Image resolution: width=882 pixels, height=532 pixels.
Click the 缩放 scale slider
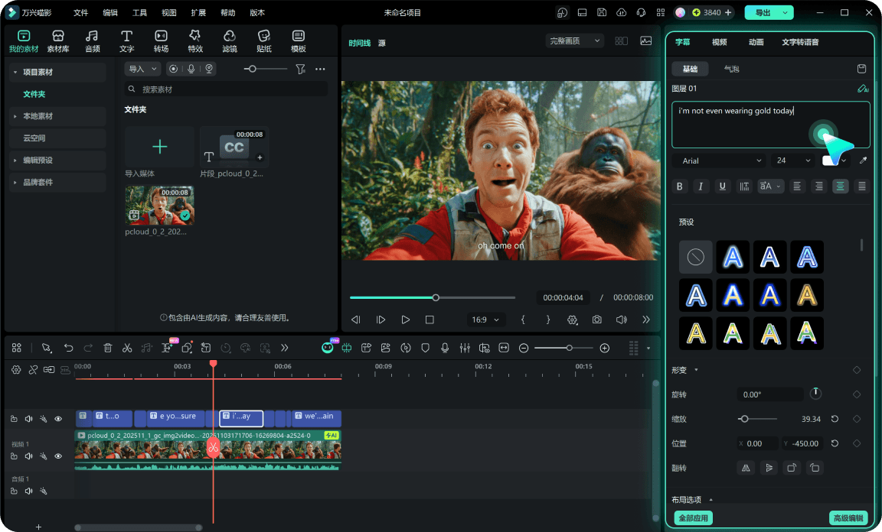pos(757,419)
